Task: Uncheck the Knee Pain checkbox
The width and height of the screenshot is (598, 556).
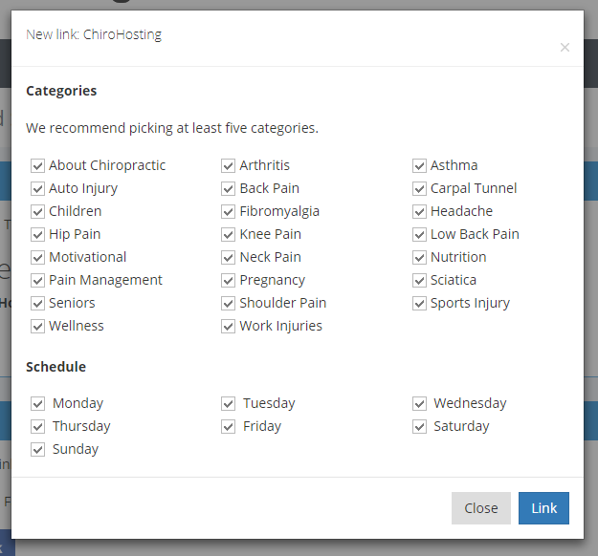Action: pyautogui.click(x=229, y=234)
